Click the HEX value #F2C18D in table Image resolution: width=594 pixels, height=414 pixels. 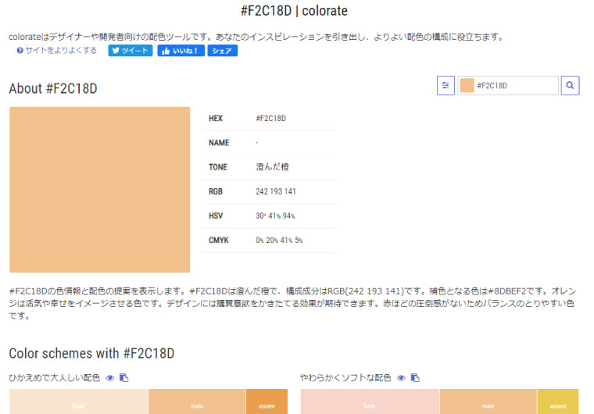[x=271, y=119]
